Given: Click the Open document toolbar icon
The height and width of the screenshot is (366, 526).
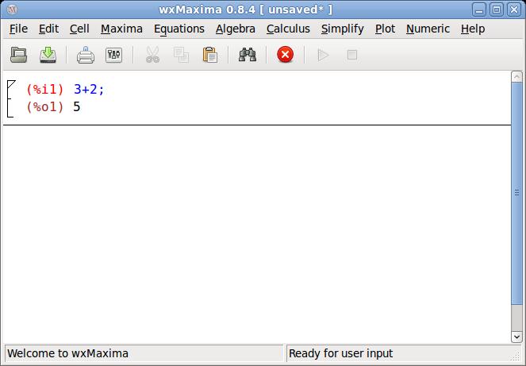Looking at the screenshot, I should point(19,55).
